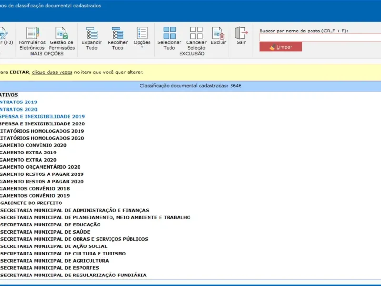Select the top row ending 'ATIVOS'

coord(9,95)
